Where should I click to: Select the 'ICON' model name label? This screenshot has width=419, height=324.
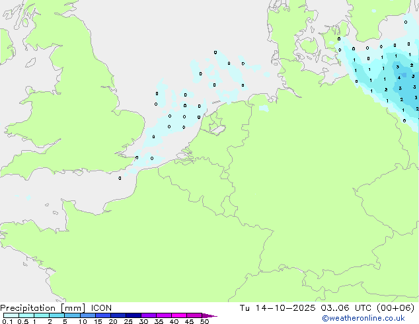pos(101,308)
